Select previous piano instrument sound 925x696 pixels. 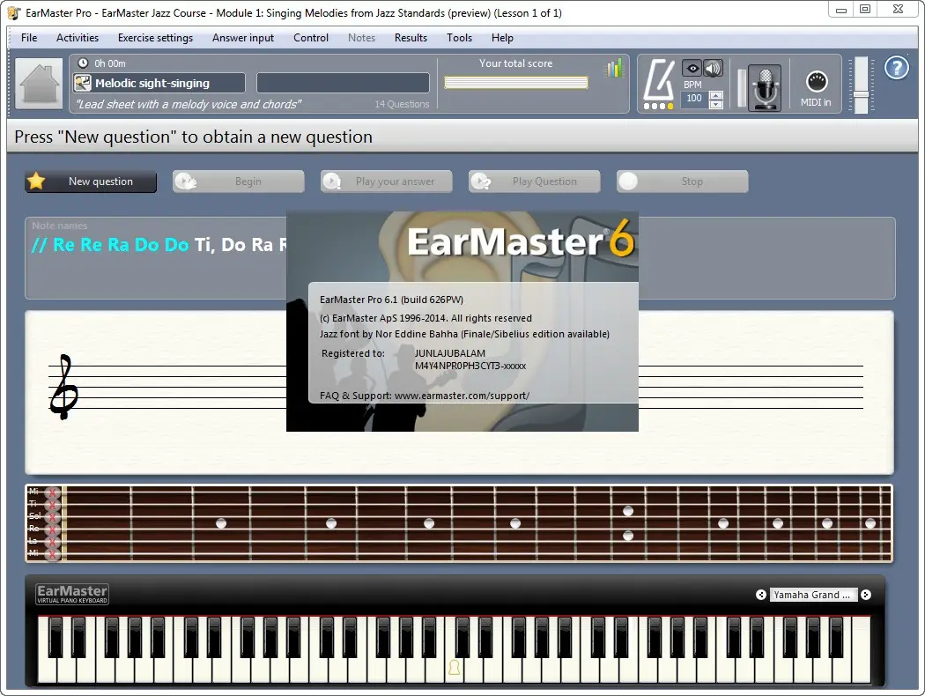pos(761,595)
